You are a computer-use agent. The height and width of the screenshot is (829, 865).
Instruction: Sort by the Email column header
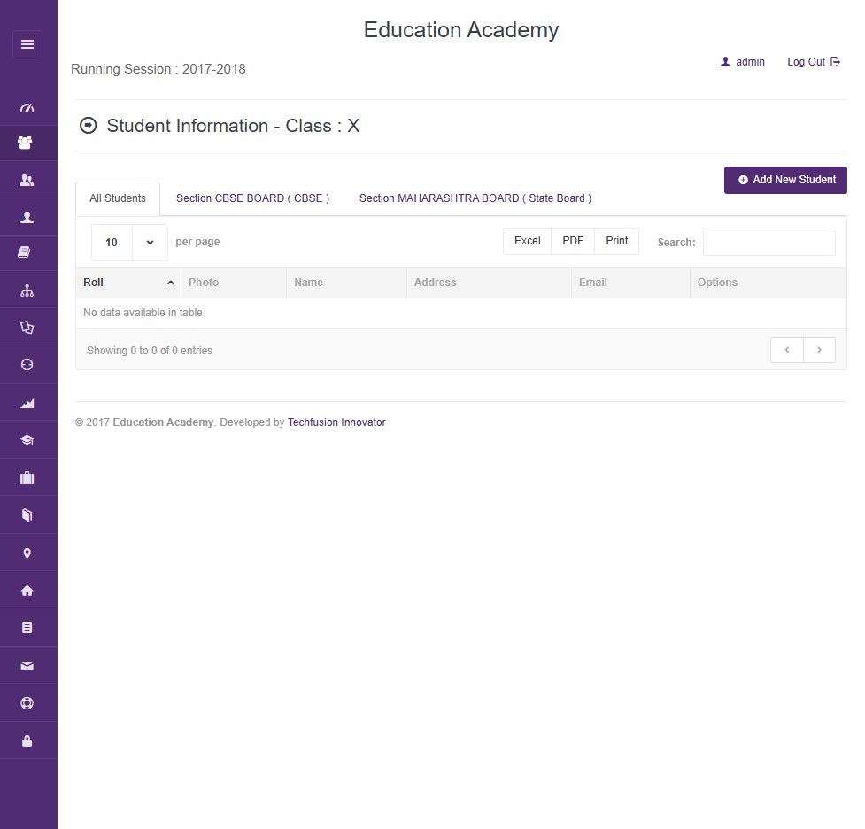630,283
